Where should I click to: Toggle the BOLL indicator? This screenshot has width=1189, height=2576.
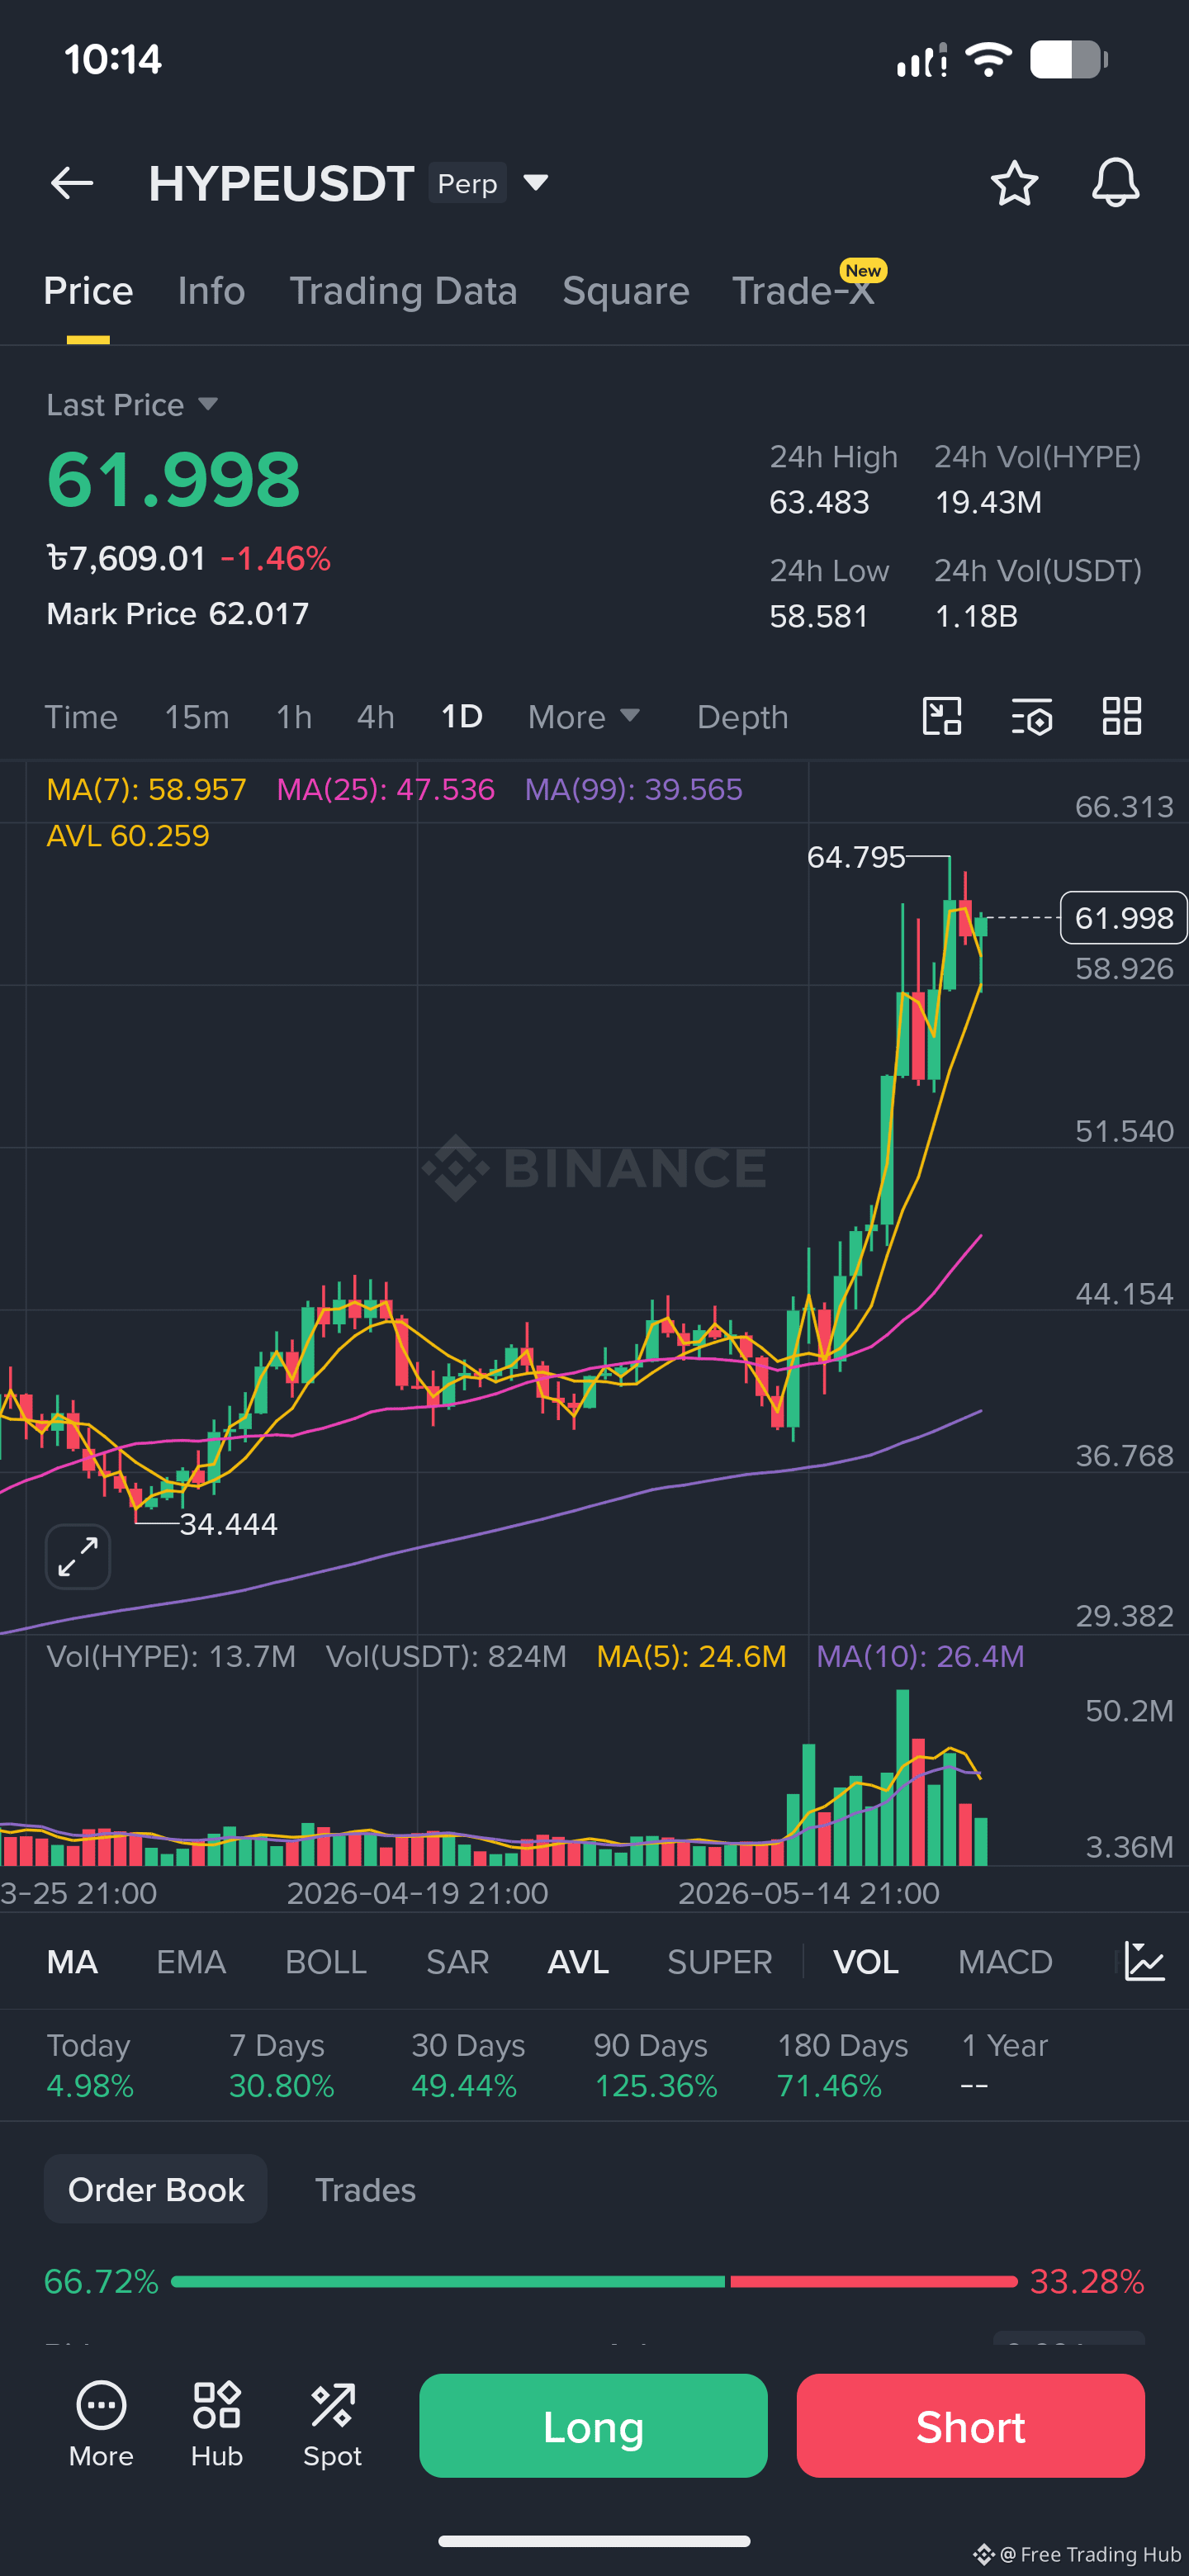point(326,1962)
